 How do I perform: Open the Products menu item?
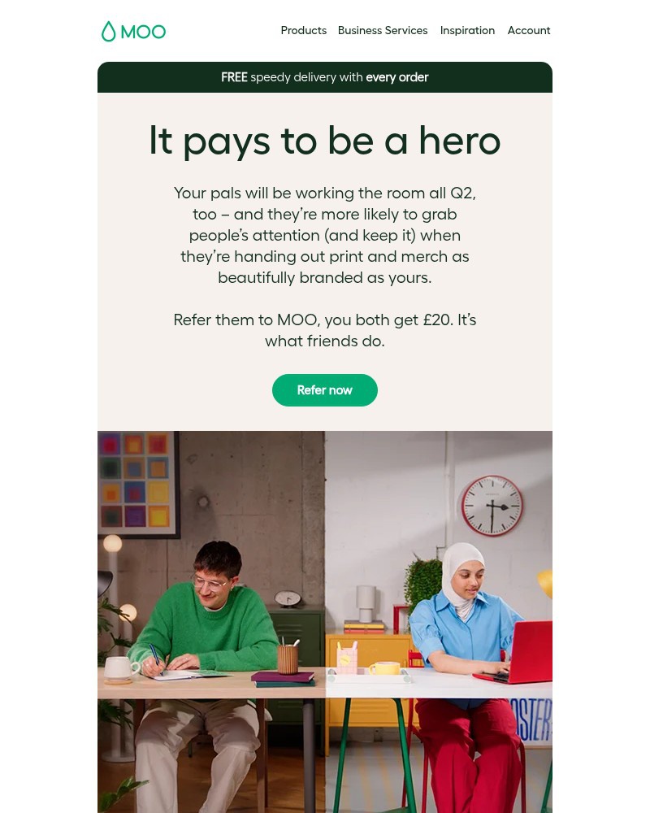click(304, 31)
